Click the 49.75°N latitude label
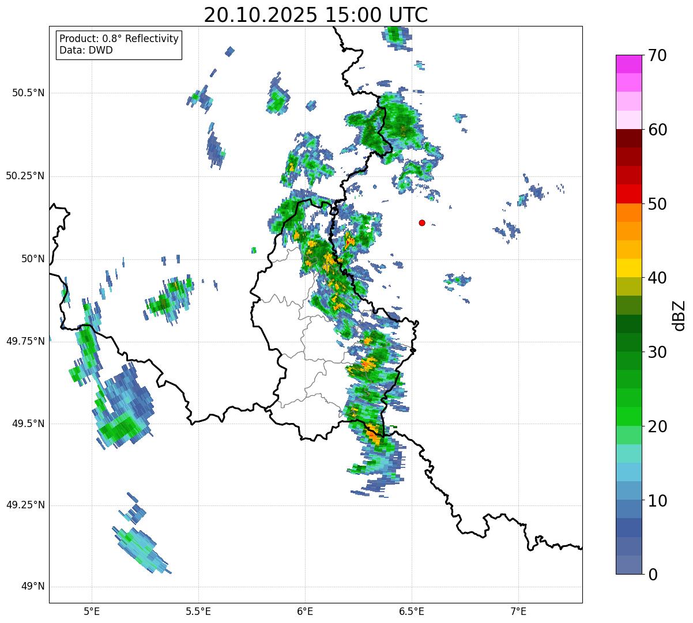This screenshot has width=693, height=623. (25, 341)
